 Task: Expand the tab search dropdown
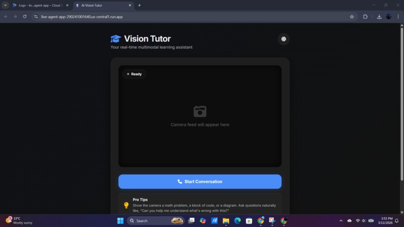[x=5, y=5]
